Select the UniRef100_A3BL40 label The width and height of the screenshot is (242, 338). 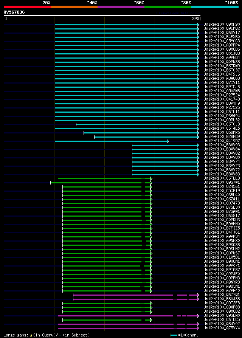pyautogui.click(x=222, y=195)
